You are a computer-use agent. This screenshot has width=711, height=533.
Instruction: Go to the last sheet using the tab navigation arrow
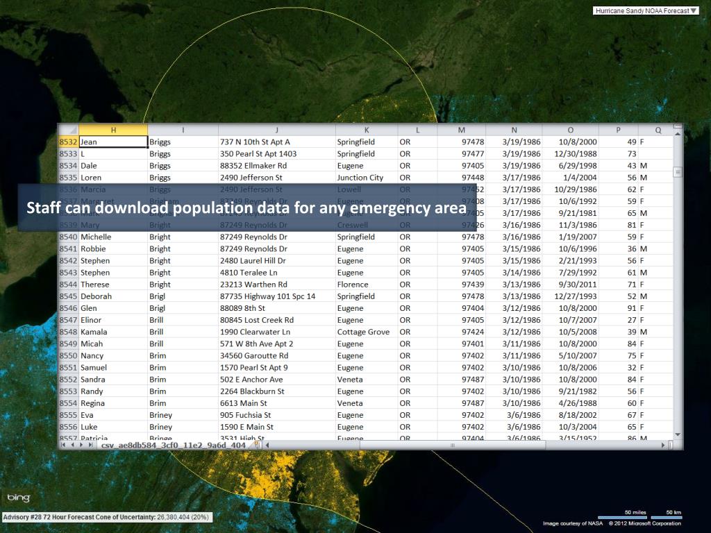(x=91, y=445)
